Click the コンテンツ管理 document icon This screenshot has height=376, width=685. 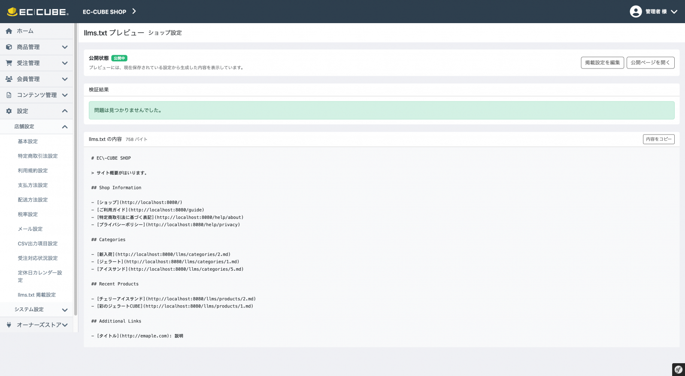[9, 95]
